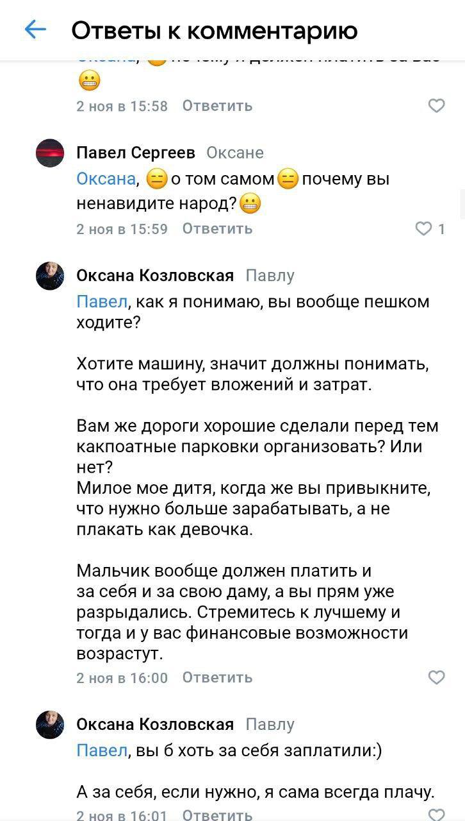Like Павел Сергеев's comment with the heart icon
Image resolution: width=465 pixels, height=821 pixels.
pyautogui.click(x=424, y=229)
